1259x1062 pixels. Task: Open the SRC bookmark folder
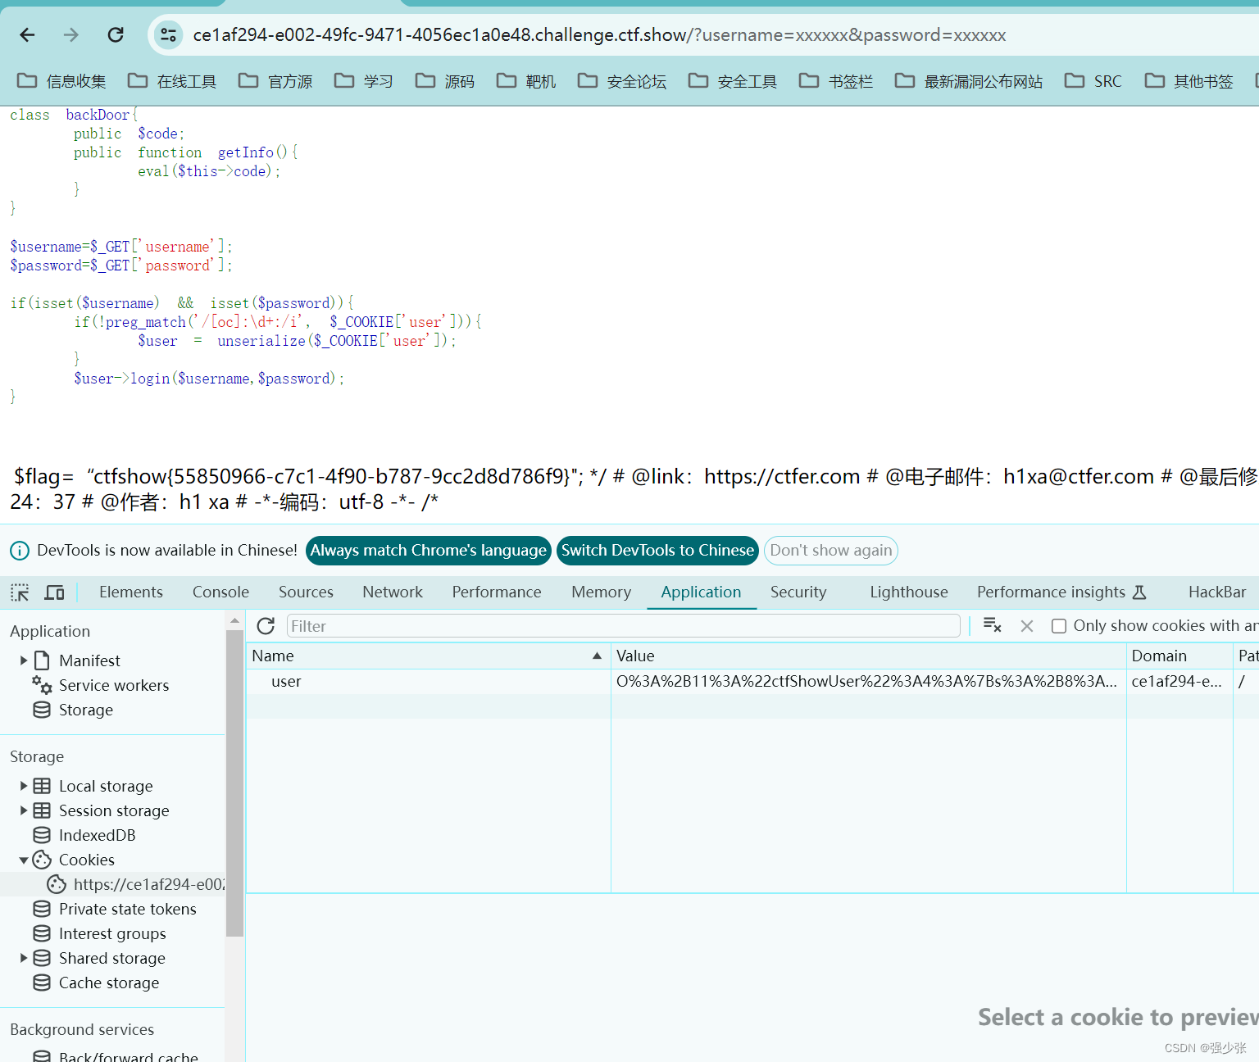point(1093,81)
